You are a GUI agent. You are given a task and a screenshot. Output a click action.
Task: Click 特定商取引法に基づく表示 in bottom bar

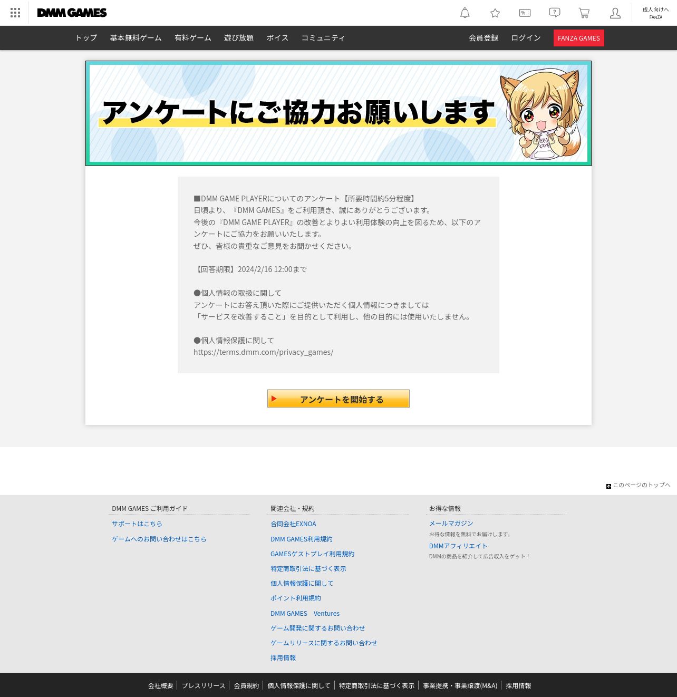click(x=376, y=686)
